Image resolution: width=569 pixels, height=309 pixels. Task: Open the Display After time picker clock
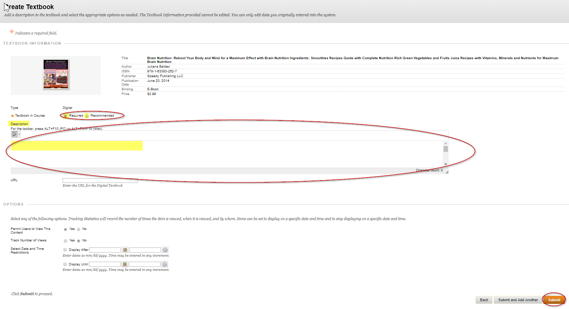tap(165, 250)
